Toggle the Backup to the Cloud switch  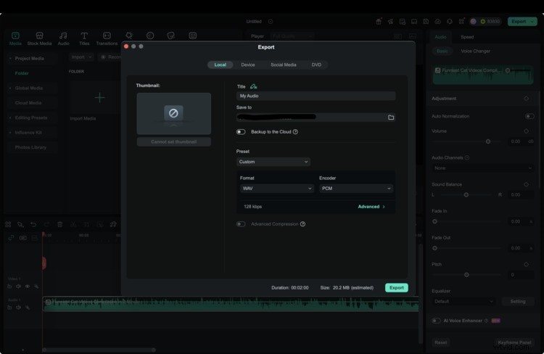pos(241,132)
